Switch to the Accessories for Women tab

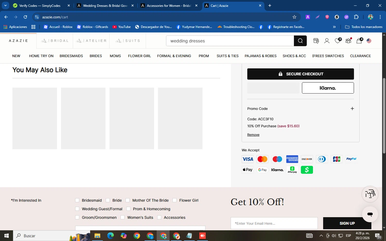click(x=169, y=5)
